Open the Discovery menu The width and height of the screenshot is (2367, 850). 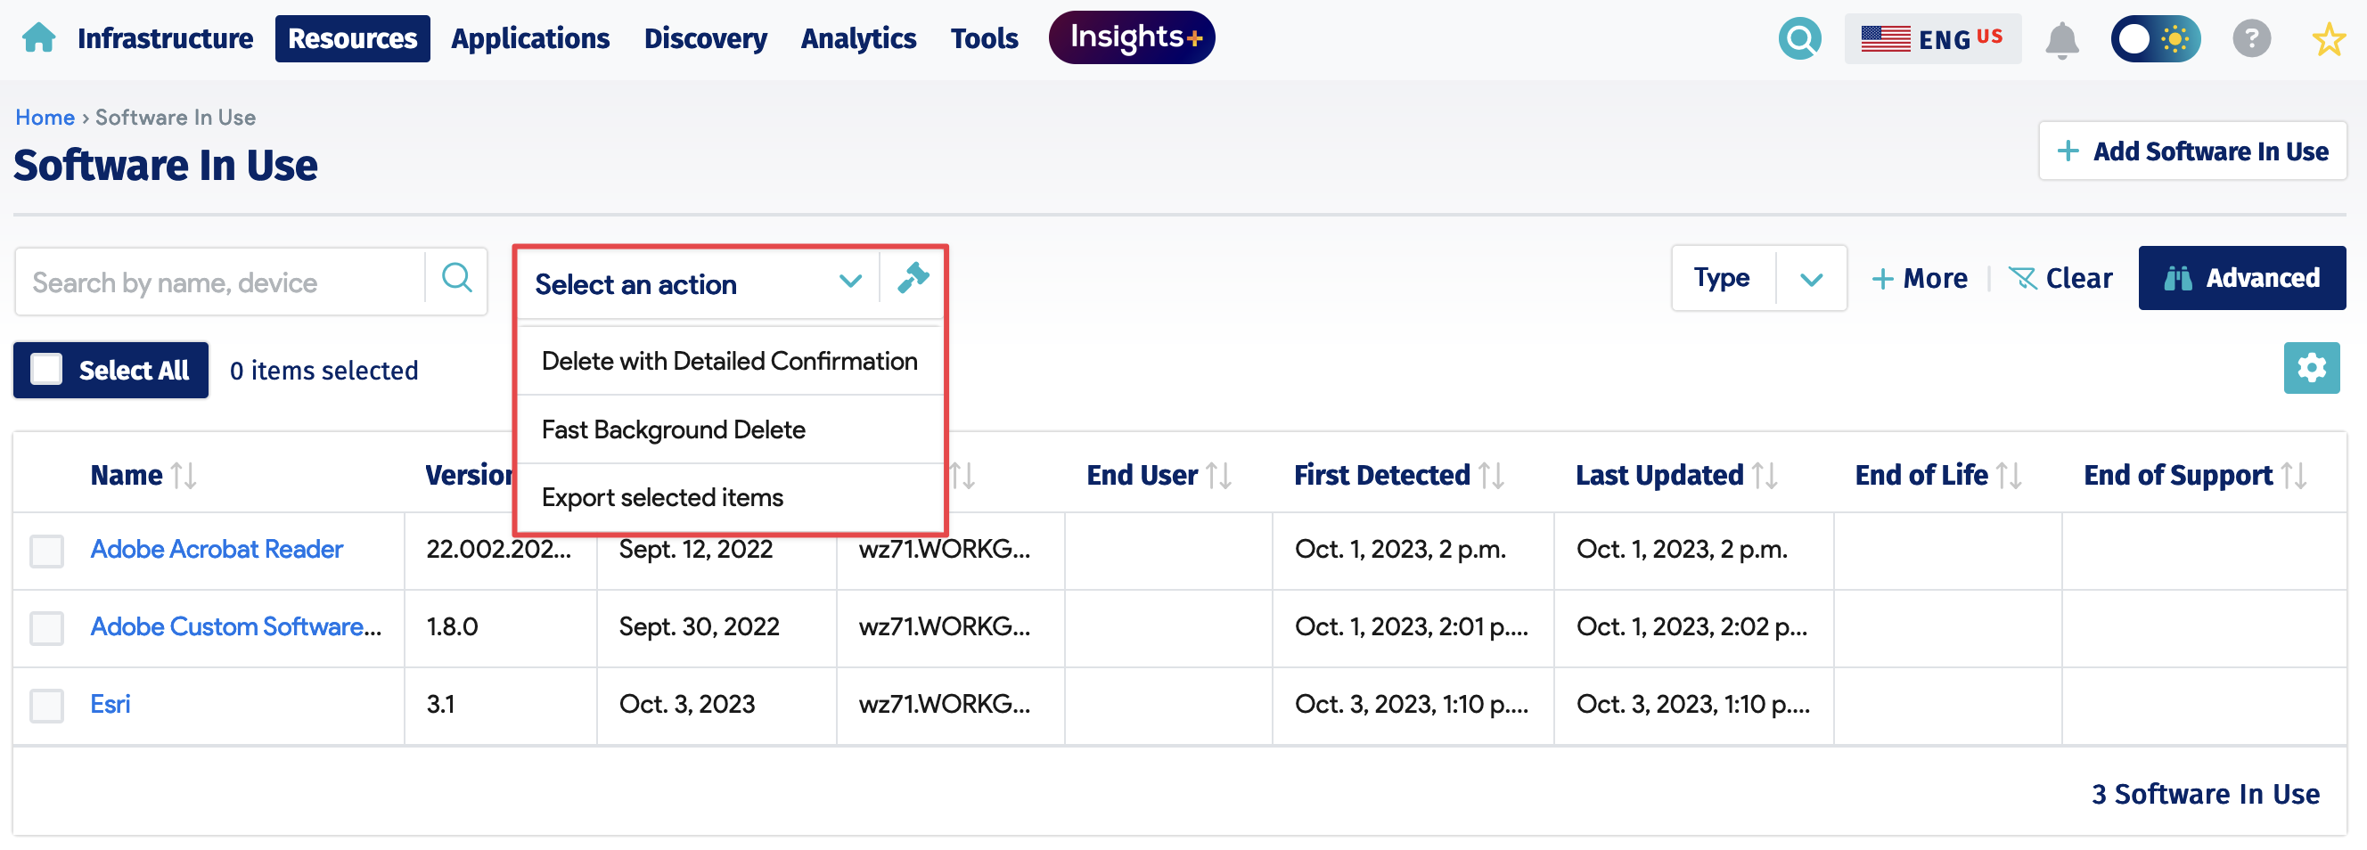(x=705, y=38)
